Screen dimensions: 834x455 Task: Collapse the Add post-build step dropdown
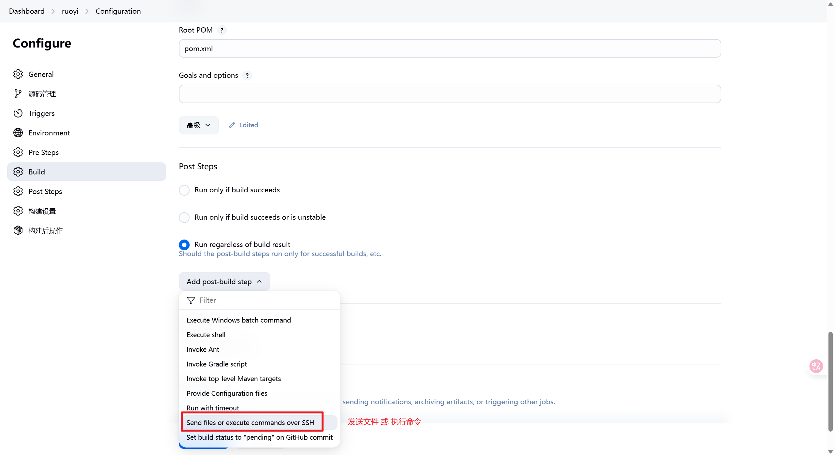[x=224, y=282]
